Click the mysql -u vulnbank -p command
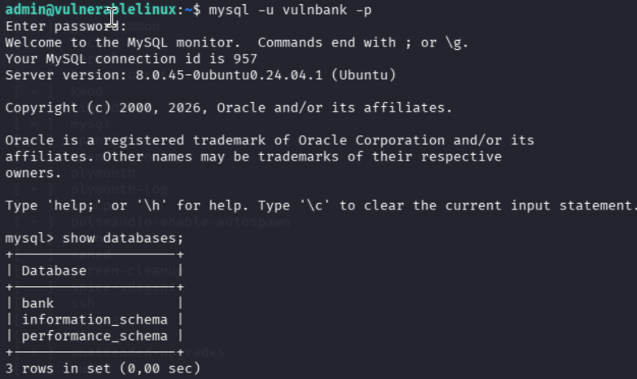 pos(290,10)
